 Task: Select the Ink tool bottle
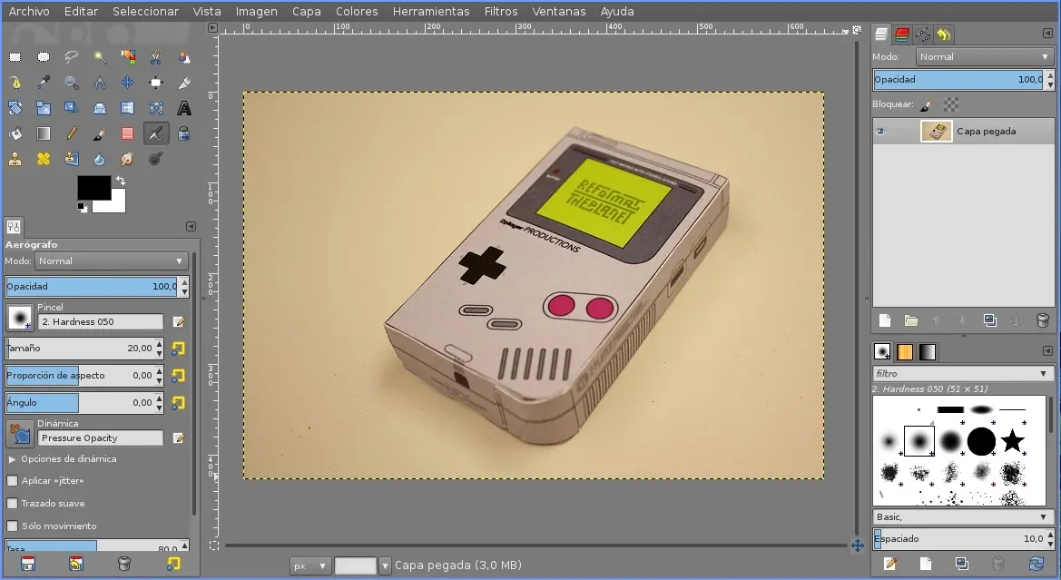tap(184, 133)
